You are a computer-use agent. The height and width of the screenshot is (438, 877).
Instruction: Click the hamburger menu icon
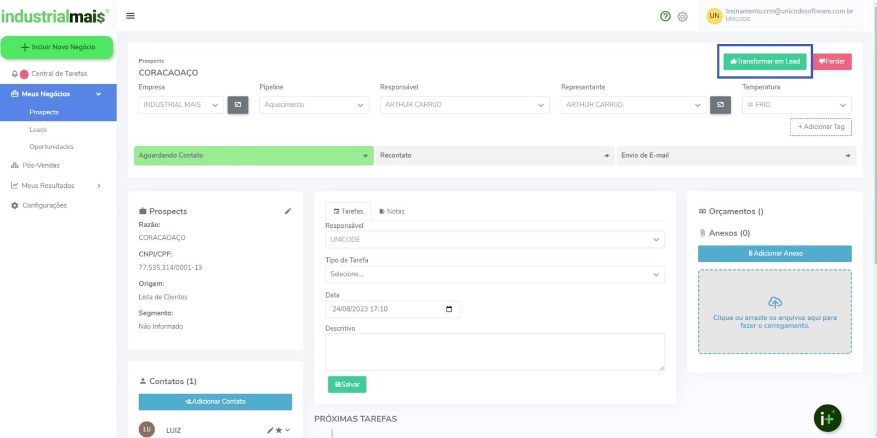click(x=130, y=16)
